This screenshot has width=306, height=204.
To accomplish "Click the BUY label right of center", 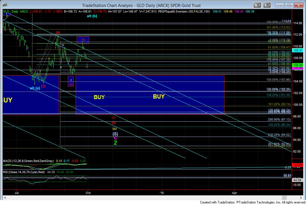I will click(159, 97).
